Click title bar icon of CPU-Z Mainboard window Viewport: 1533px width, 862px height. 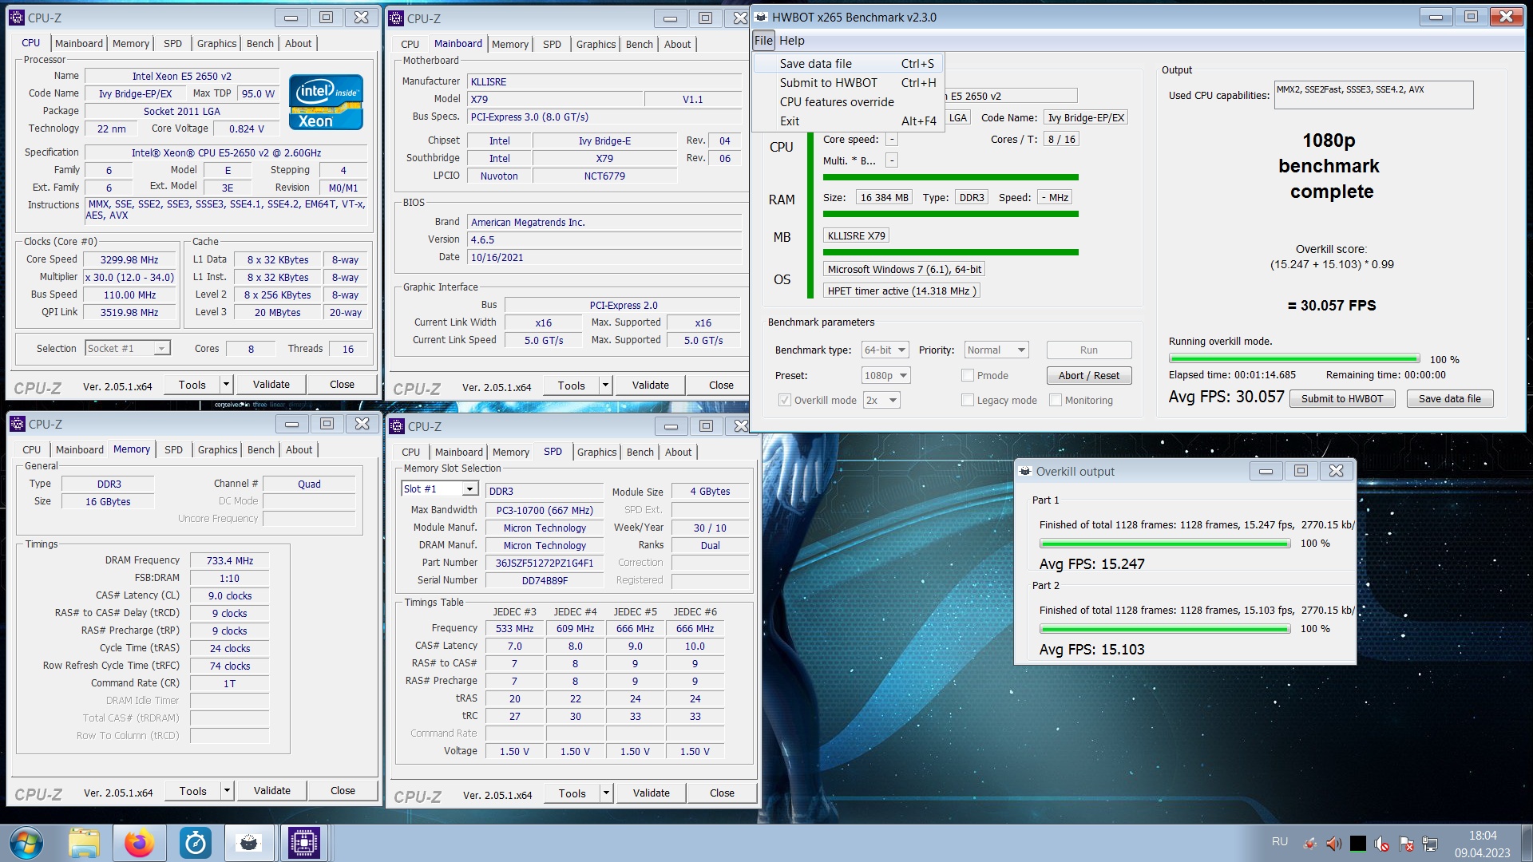pyautogui.click(x=397, y=18)
